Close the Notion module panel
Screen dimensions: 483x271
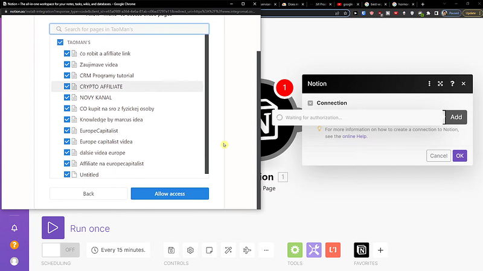click(x=464, y=83)
